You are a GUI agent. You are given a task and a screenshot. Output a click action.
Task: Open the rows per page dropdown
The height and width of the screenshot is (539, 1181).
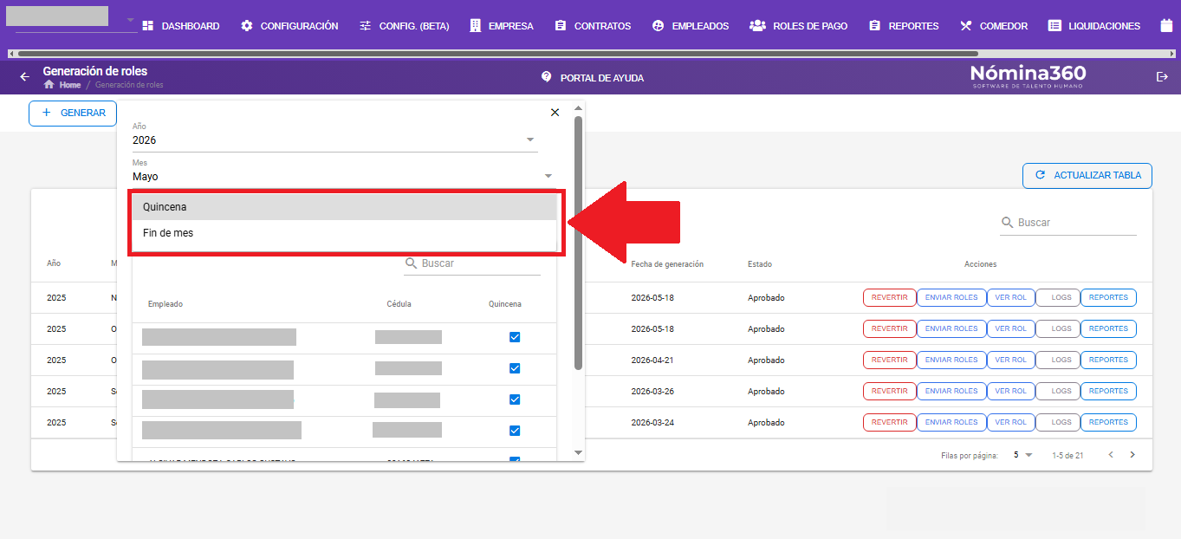point(1022,455)
